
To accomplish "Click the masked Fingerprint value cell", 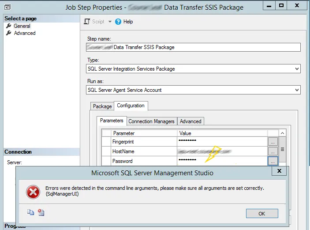I will (222, 142).
